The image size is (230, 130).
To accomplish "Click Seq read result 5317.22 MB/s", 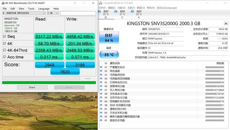I will coord(49,36).
